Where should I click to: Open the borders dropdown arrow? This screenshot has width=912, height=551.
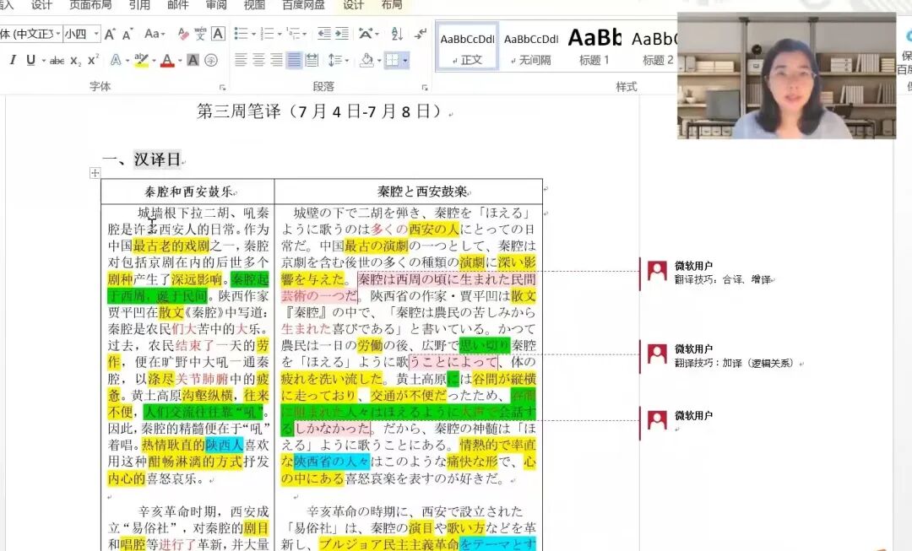(404, 60)
